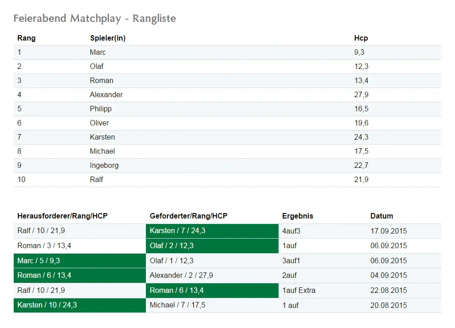Click handicap value 19,6 for Oliver

tap(361, 123)
